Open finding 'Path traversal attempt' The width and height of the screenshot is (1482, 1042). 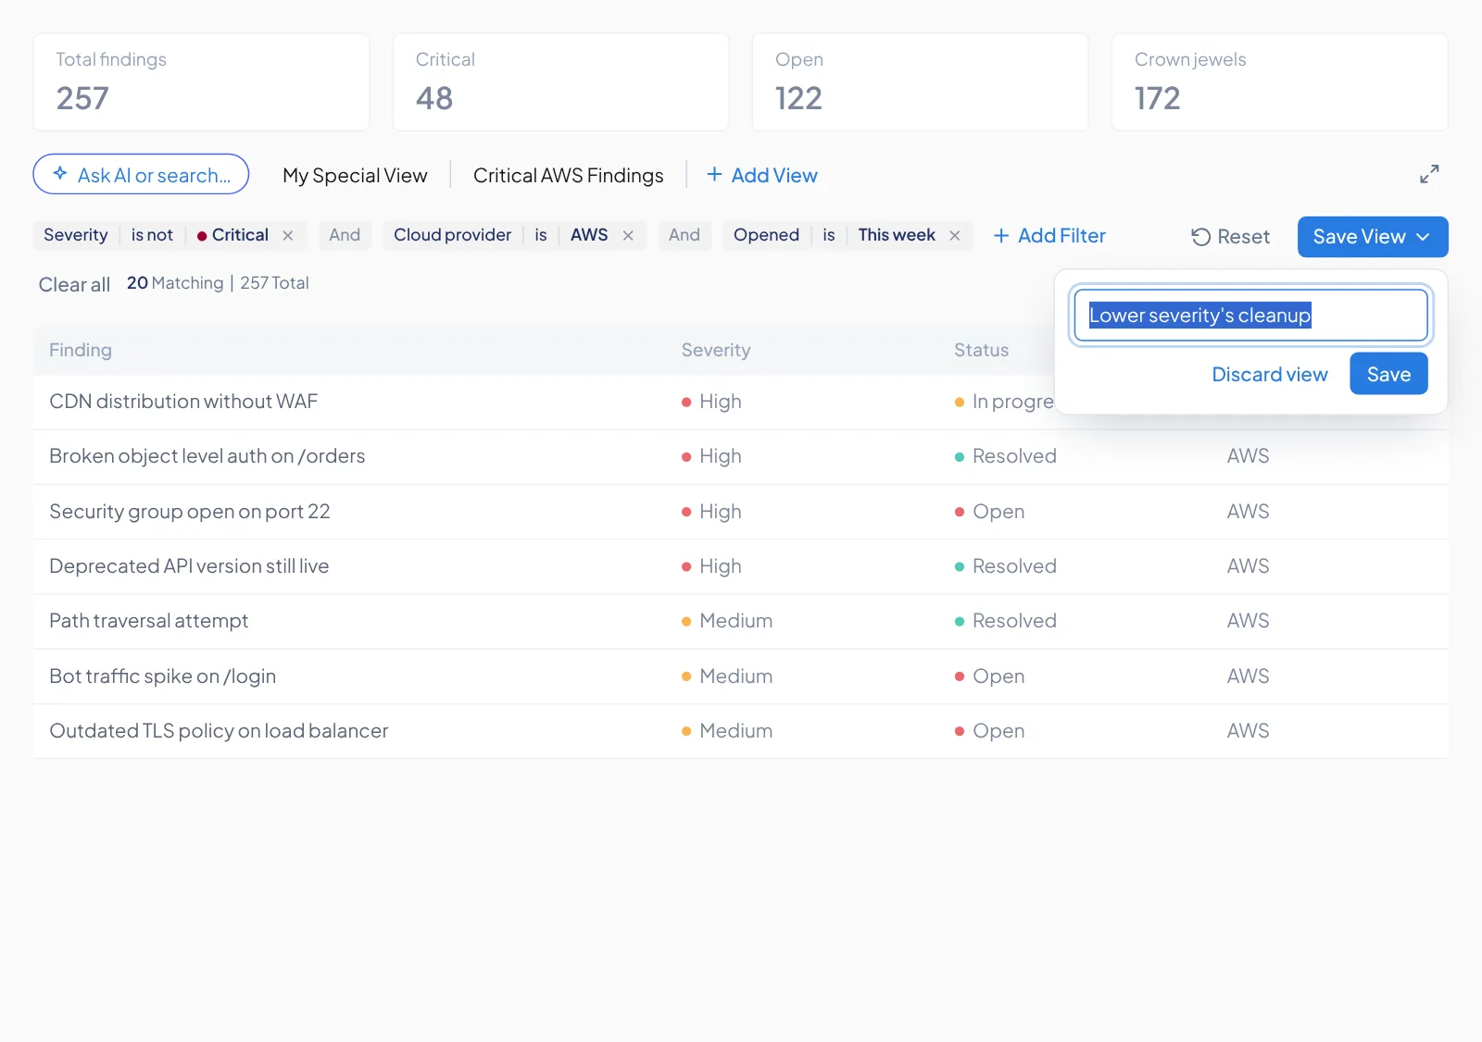pyautogui.click(x=149, y=621)
